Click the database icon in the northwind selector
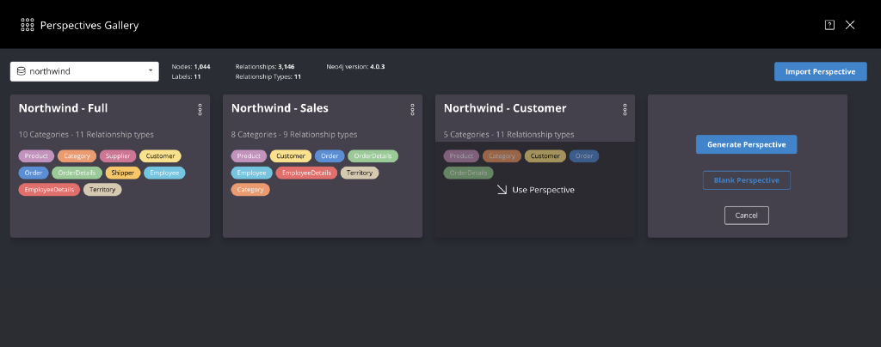Viewport: 881px width, 347px height. [x=22, y=71]
